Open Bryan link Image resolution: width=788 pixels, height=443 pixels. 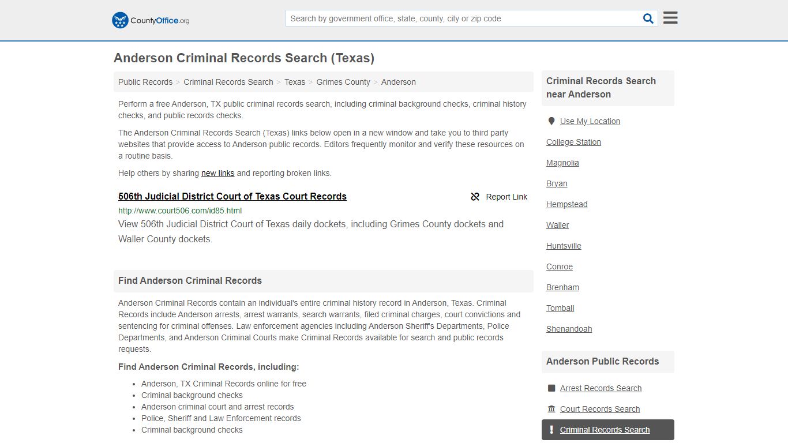(557, 183)
